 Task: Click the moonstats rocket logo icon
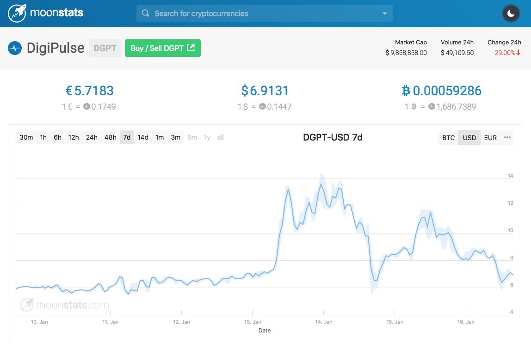pyautogui.click(x=17, y=13)
